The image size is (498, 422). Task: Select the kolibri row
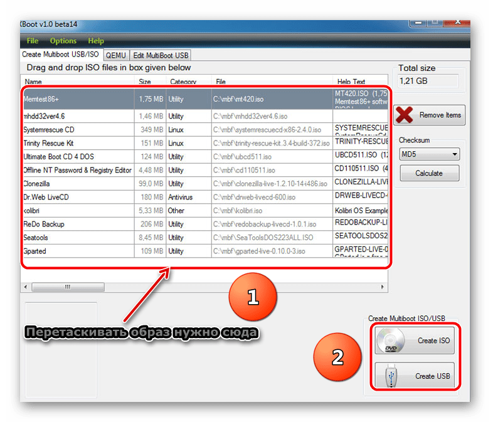pos(206,211)
